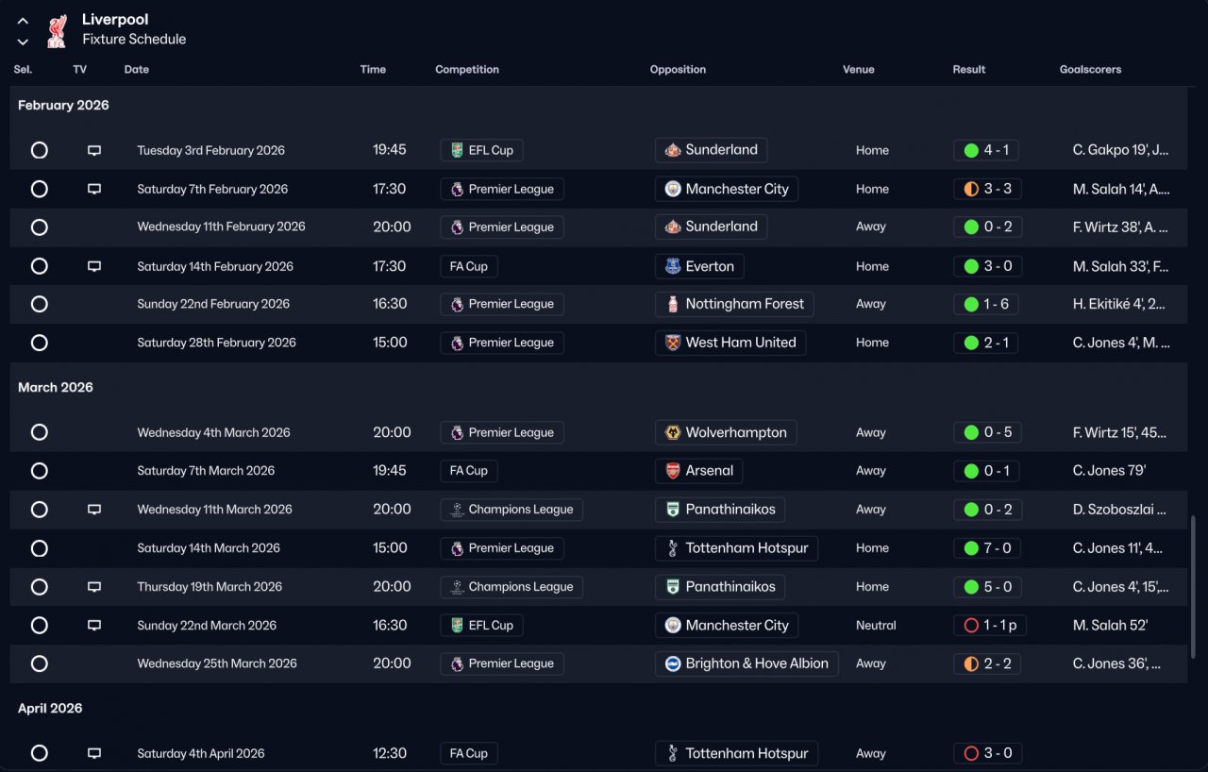The width and height of the screenshot is (1208, 772).
Task: Select the 11th February Sunderland fixture circle
Action: click(40, 227)
